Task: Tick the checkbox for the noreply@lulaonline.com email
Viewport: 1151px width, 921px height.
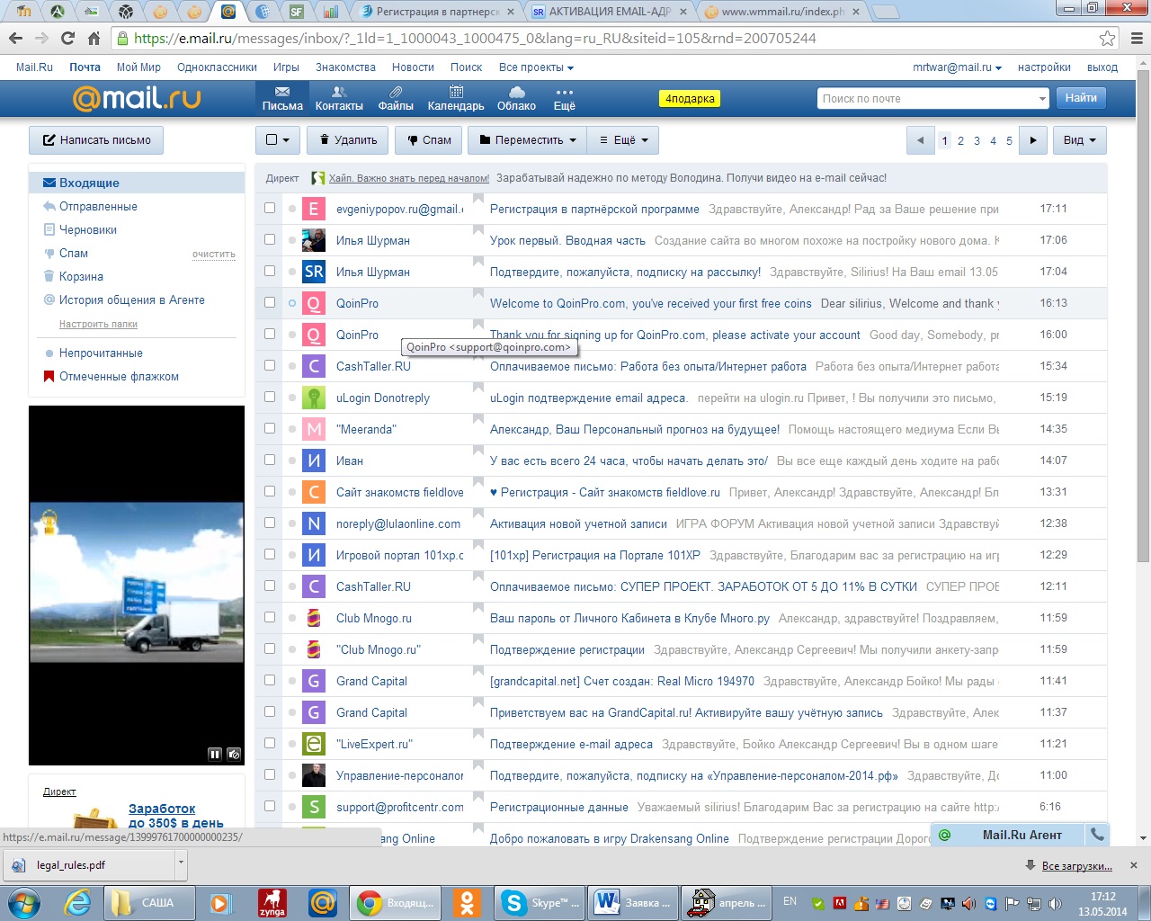Action: [x=270, y=523]
